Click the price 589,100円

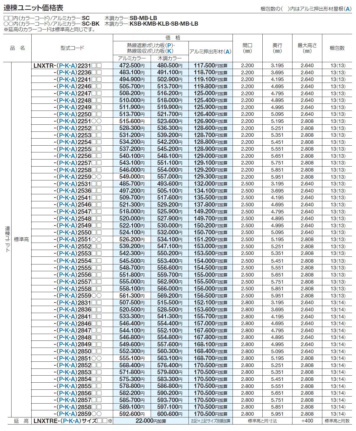pyautogui.click(x=132, y=407)
